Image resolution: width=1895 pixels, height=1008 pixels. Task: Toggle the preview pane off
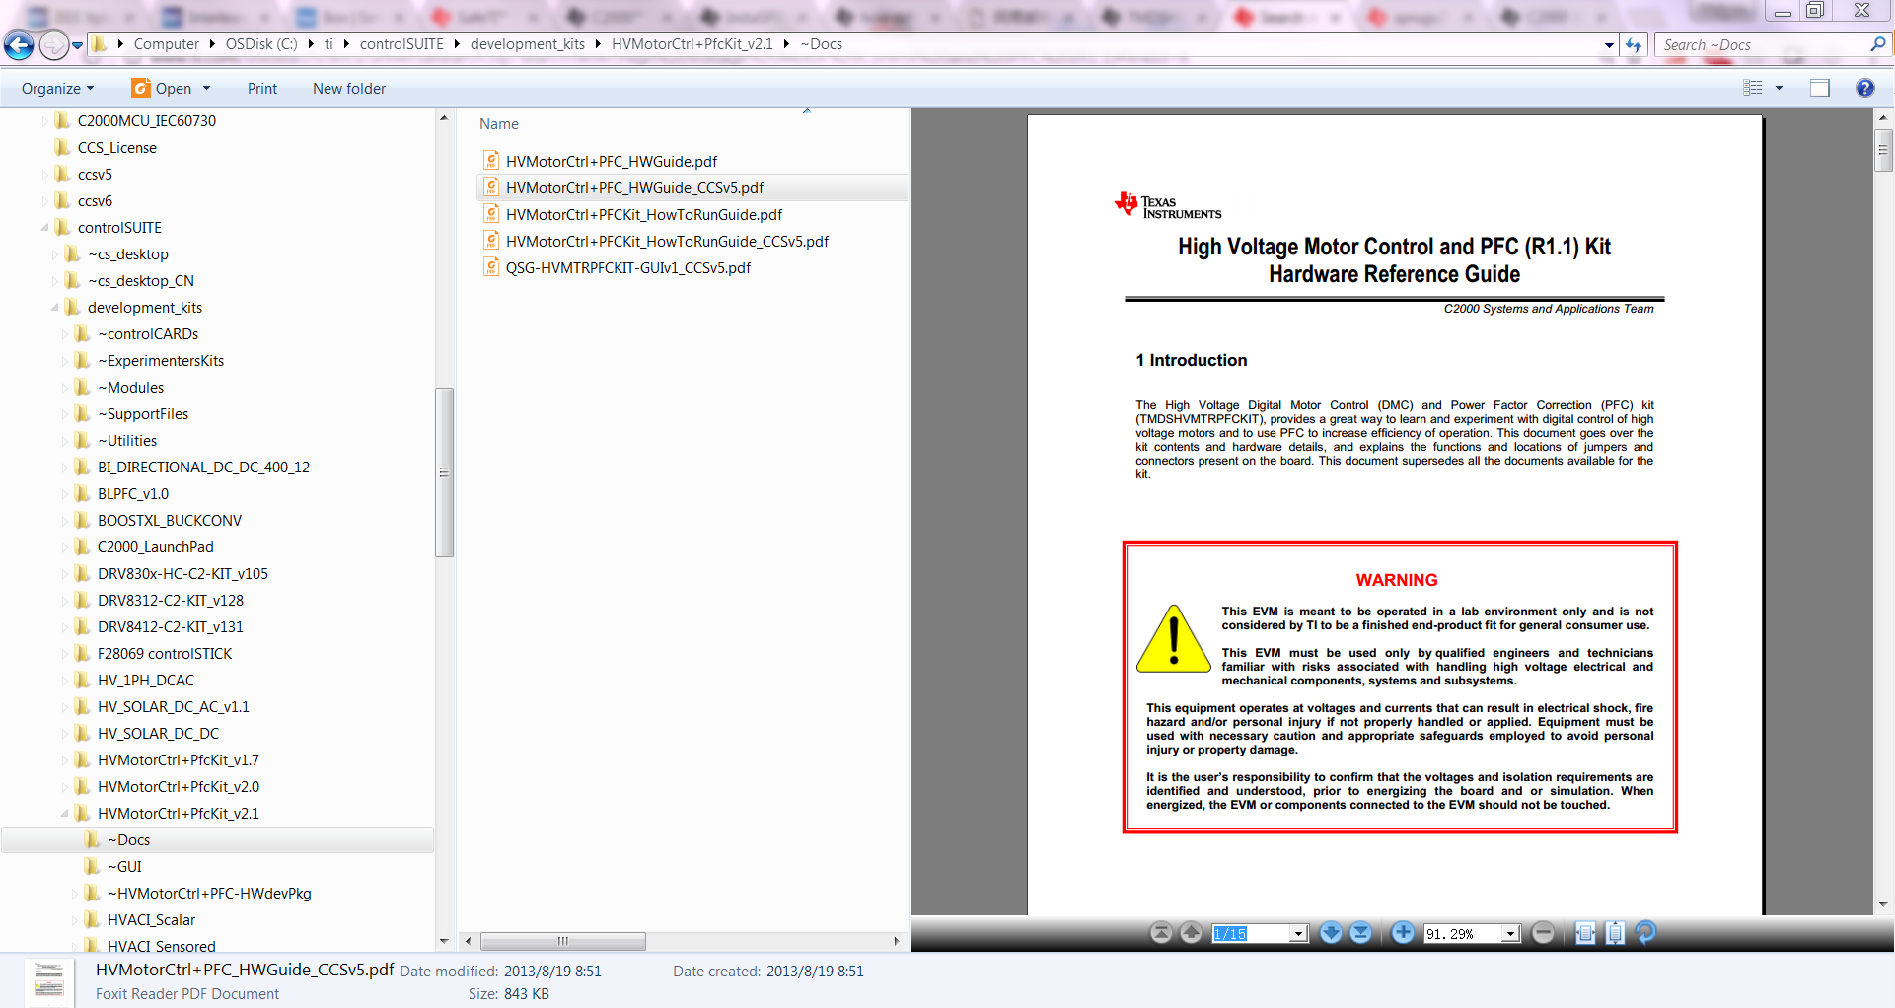point(1820,88)
